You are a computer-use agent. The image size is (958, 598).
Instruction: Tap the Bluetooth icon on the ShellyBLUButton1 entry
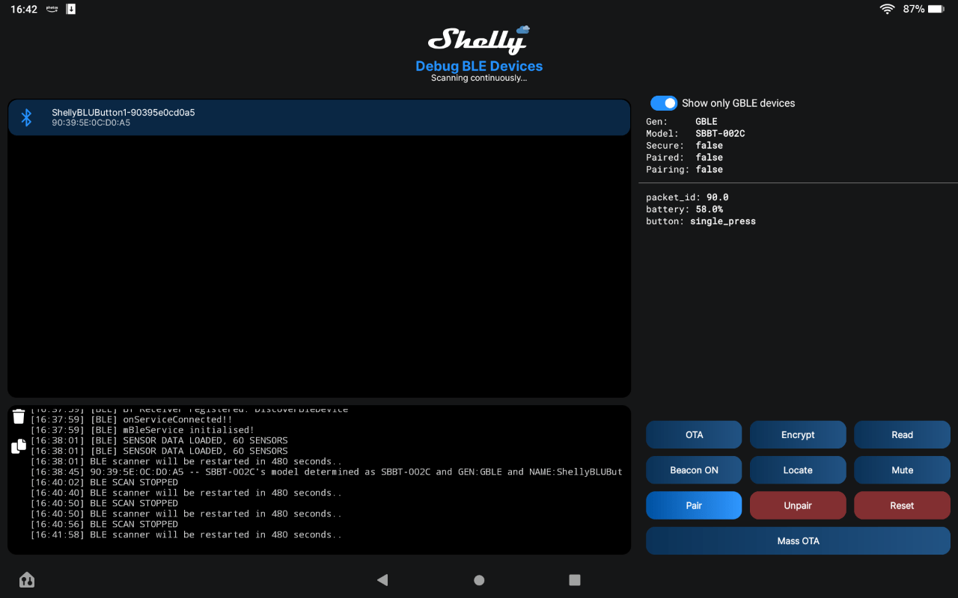pos(26,117)
